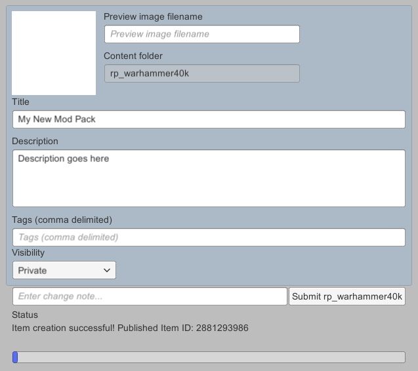Click the blue filled portion of progress bar
This screenshot has width=418, height=371.
15,357
